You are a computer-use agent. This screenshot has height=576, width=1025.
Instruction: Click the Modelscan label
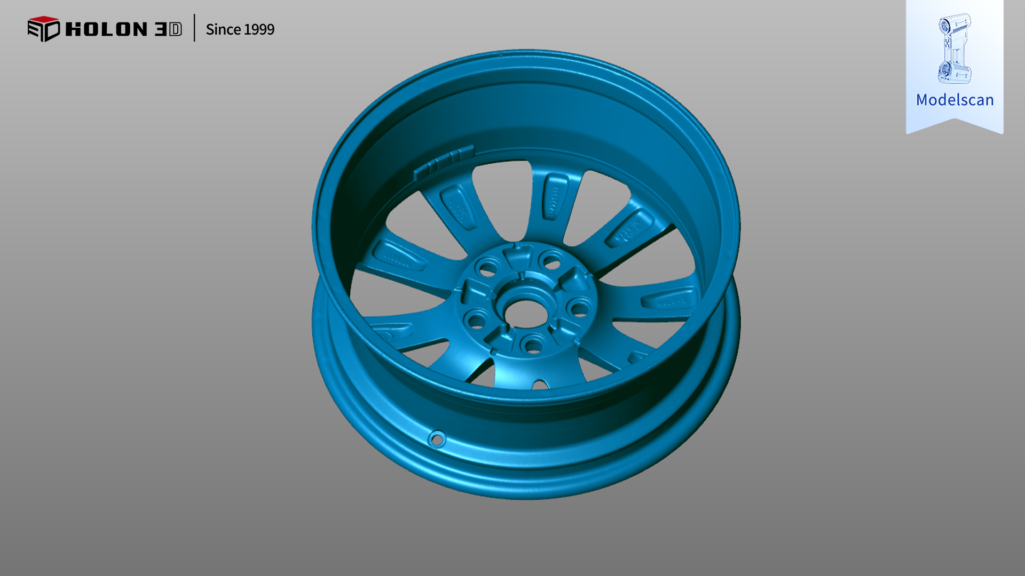pos(955,100)
